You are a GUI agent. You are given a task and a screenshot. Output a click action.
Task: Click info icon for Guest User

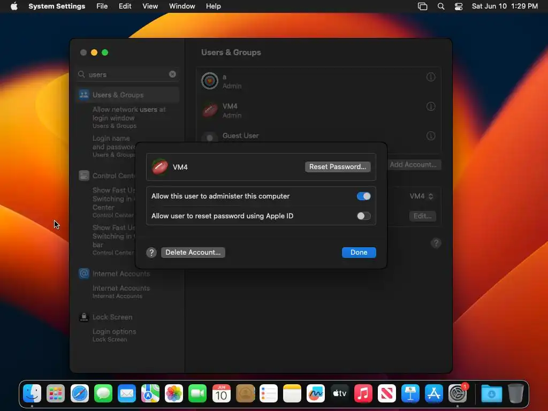(x=431, y=135)
